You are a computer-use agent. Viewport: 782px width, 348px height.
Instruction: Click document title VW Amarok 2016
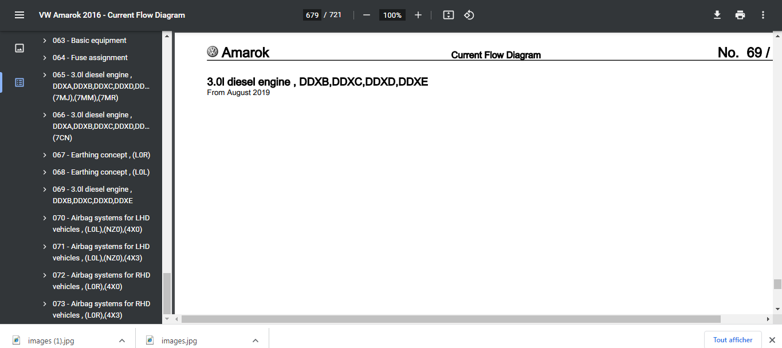coord(112,15)
